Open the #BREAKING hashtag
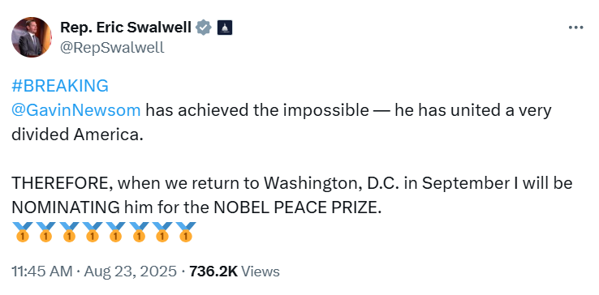The image size is (599, 295). (x=60, y=86)
